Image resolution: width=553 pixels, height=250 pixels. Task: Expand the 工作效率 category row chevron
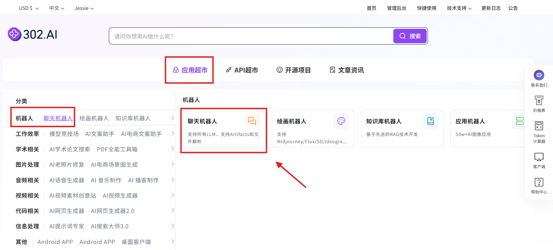coord(173,133)
